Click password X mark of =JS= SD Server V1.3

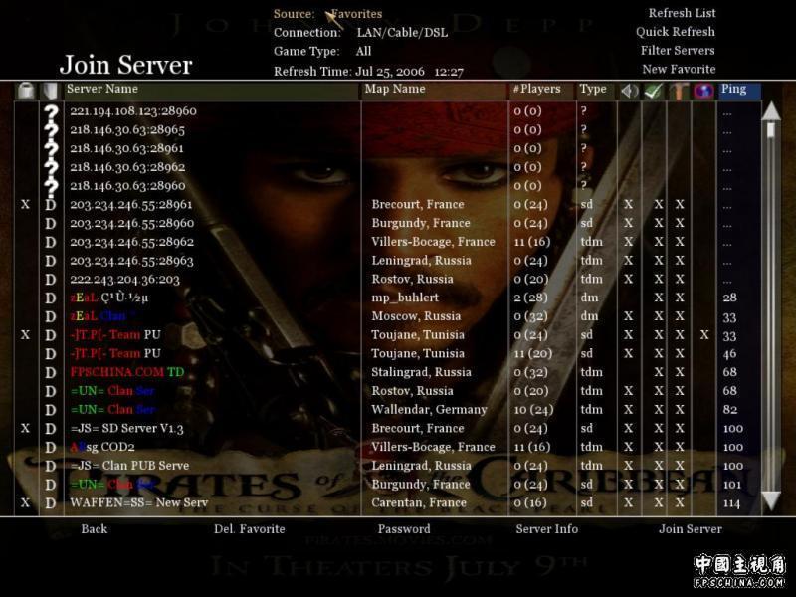click(x=26, y=429)
